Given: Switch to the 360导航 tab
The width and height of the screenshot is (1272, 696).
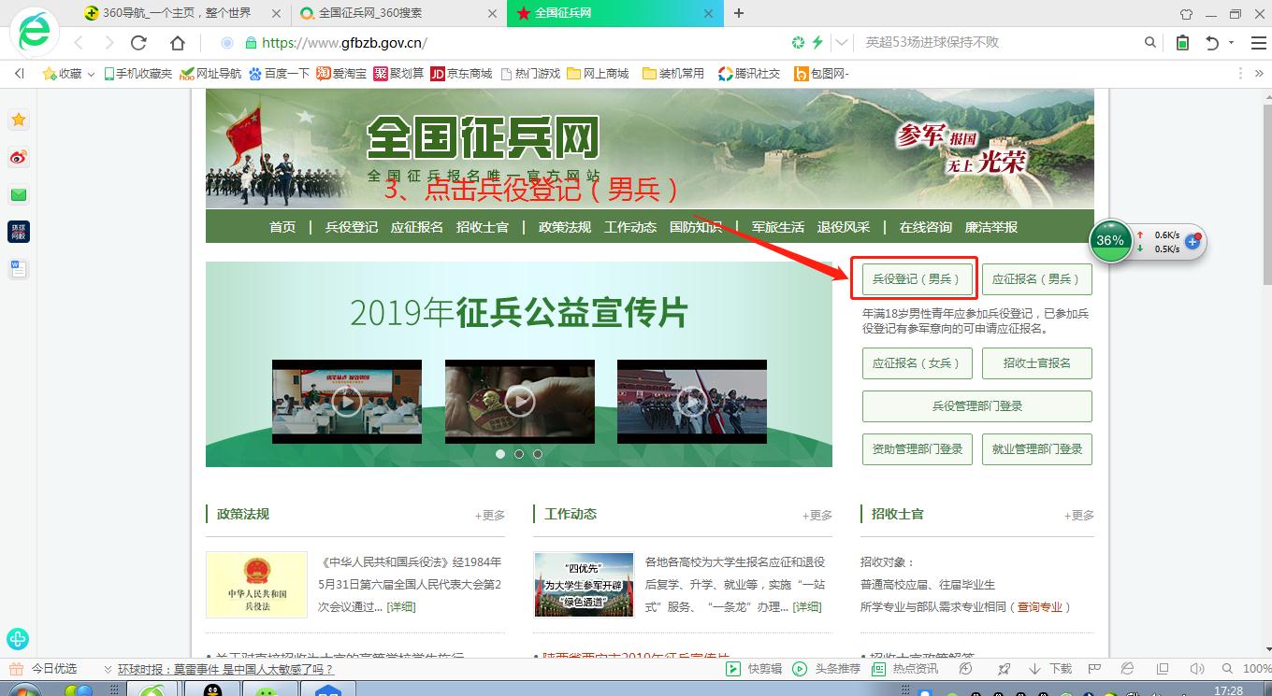Looking at the screenshot, I should (x=178, y=13).
